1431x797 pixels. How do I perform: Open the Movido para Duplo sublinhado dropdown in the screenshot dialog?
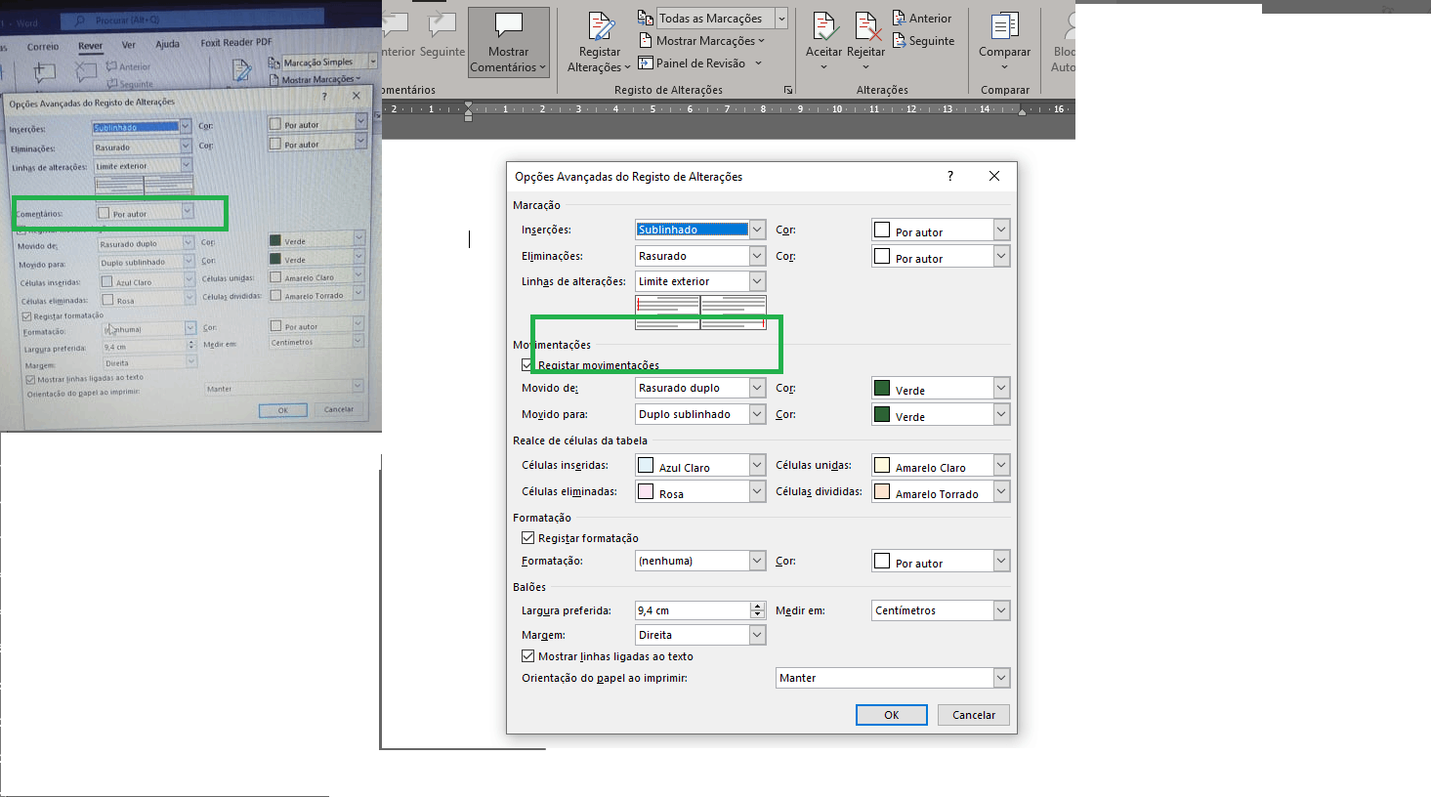pos(757,414)
